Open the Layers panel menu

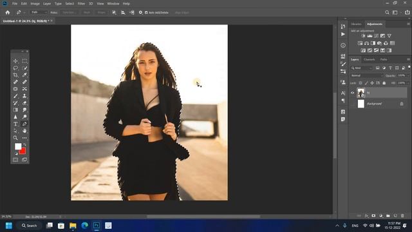[x=408, y=59]
